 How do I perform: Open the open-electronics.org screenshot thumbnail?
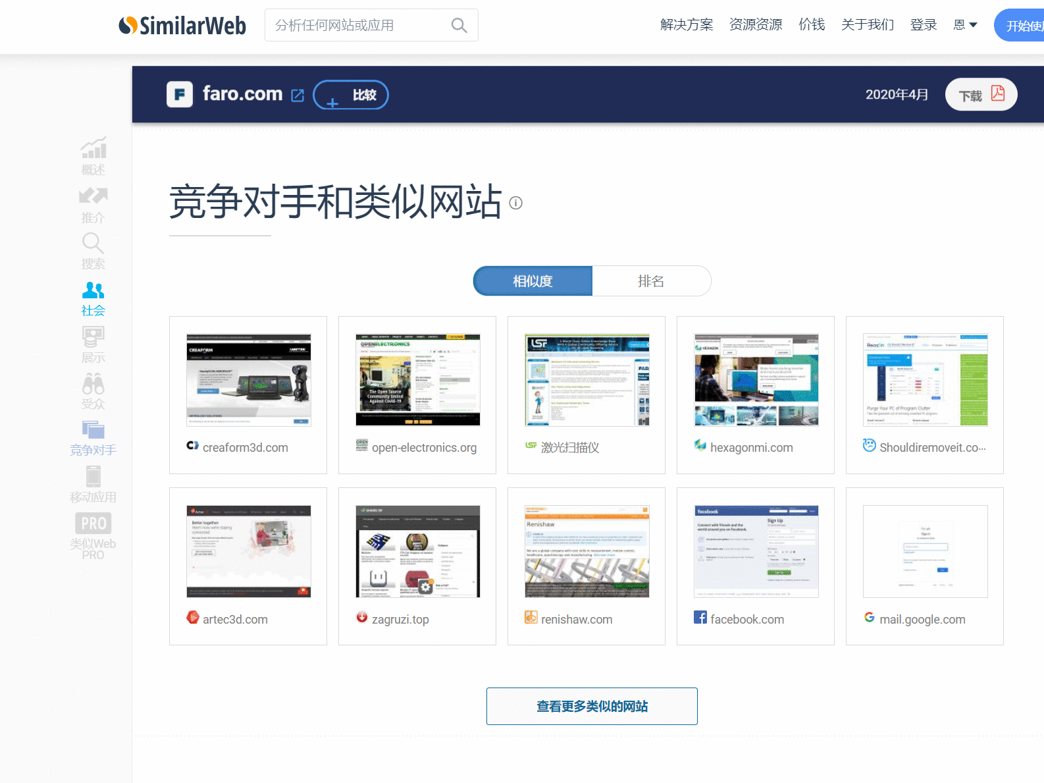tap(418, 380)
